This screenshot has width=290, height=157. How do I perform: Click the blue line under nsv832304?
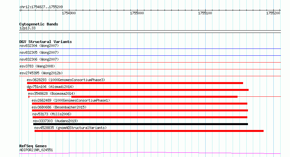pyautogui.click(x=150, y=49)
